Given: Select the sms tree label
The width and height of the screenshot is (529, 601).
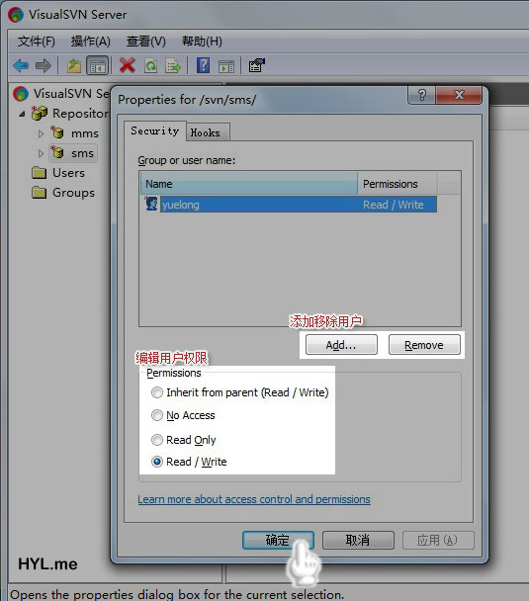Looking at the screenshot, I should click(82, 153).
